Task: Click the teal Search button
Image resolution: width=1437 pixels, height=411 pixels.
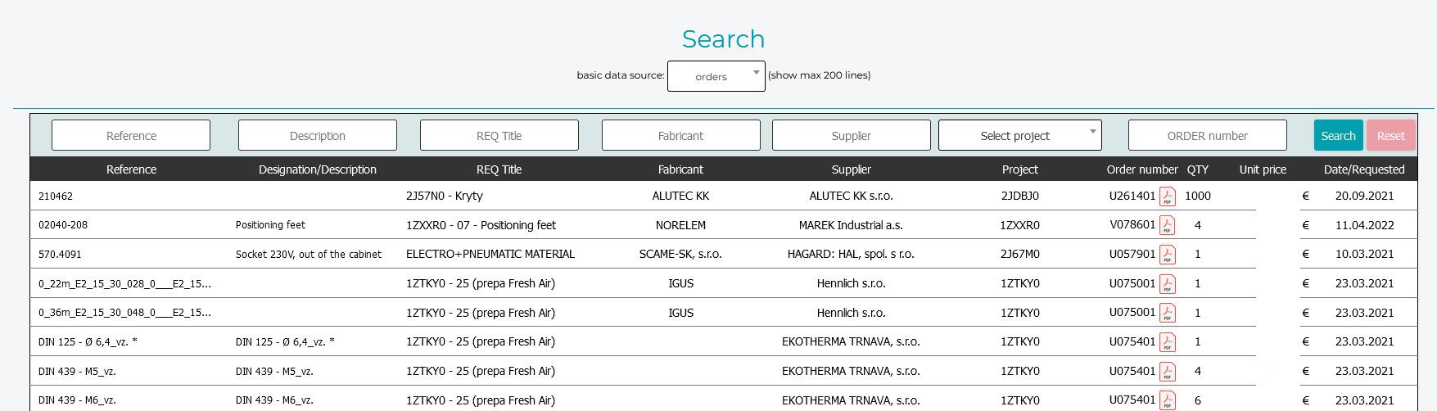Action: point(1338,136)
